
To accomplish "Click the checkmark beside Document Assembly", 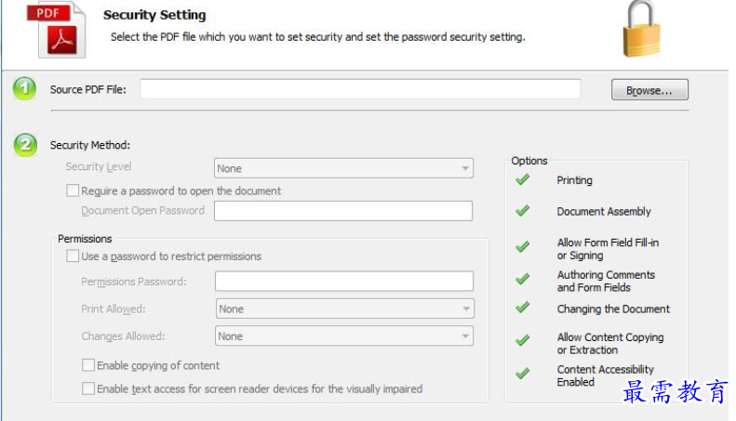I will (x=522, y=210).
